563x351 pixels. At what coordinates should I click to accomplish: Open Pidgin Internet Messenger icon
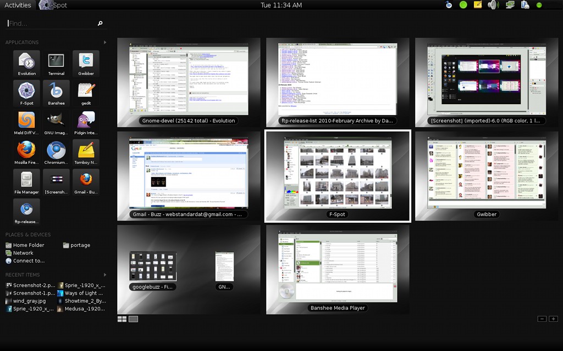(x=86, y=123)
